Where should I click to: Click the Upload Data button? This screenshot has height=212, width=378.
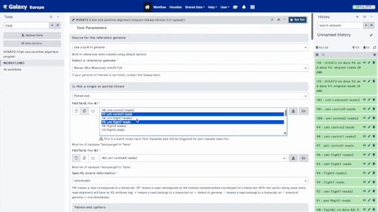pyautogui.click(x=32, y=35)
